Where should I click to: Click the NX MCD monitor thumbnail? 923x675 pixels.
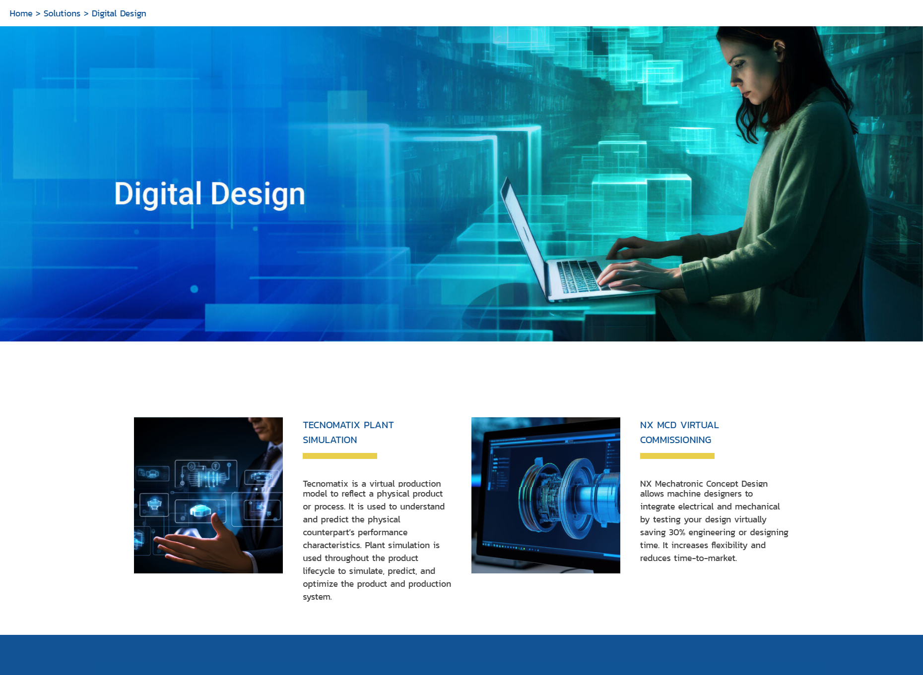pyautogui.click(x=546, y=495)
